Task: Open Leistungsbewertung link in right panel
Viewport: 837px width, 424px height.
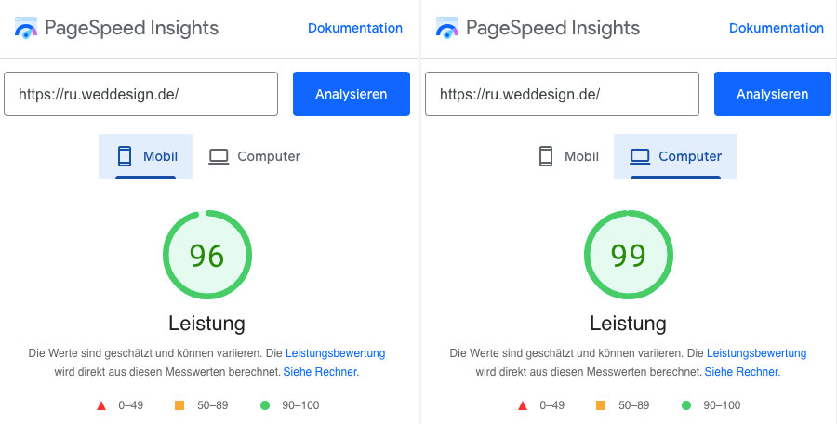Action: (x=756, y=353)
